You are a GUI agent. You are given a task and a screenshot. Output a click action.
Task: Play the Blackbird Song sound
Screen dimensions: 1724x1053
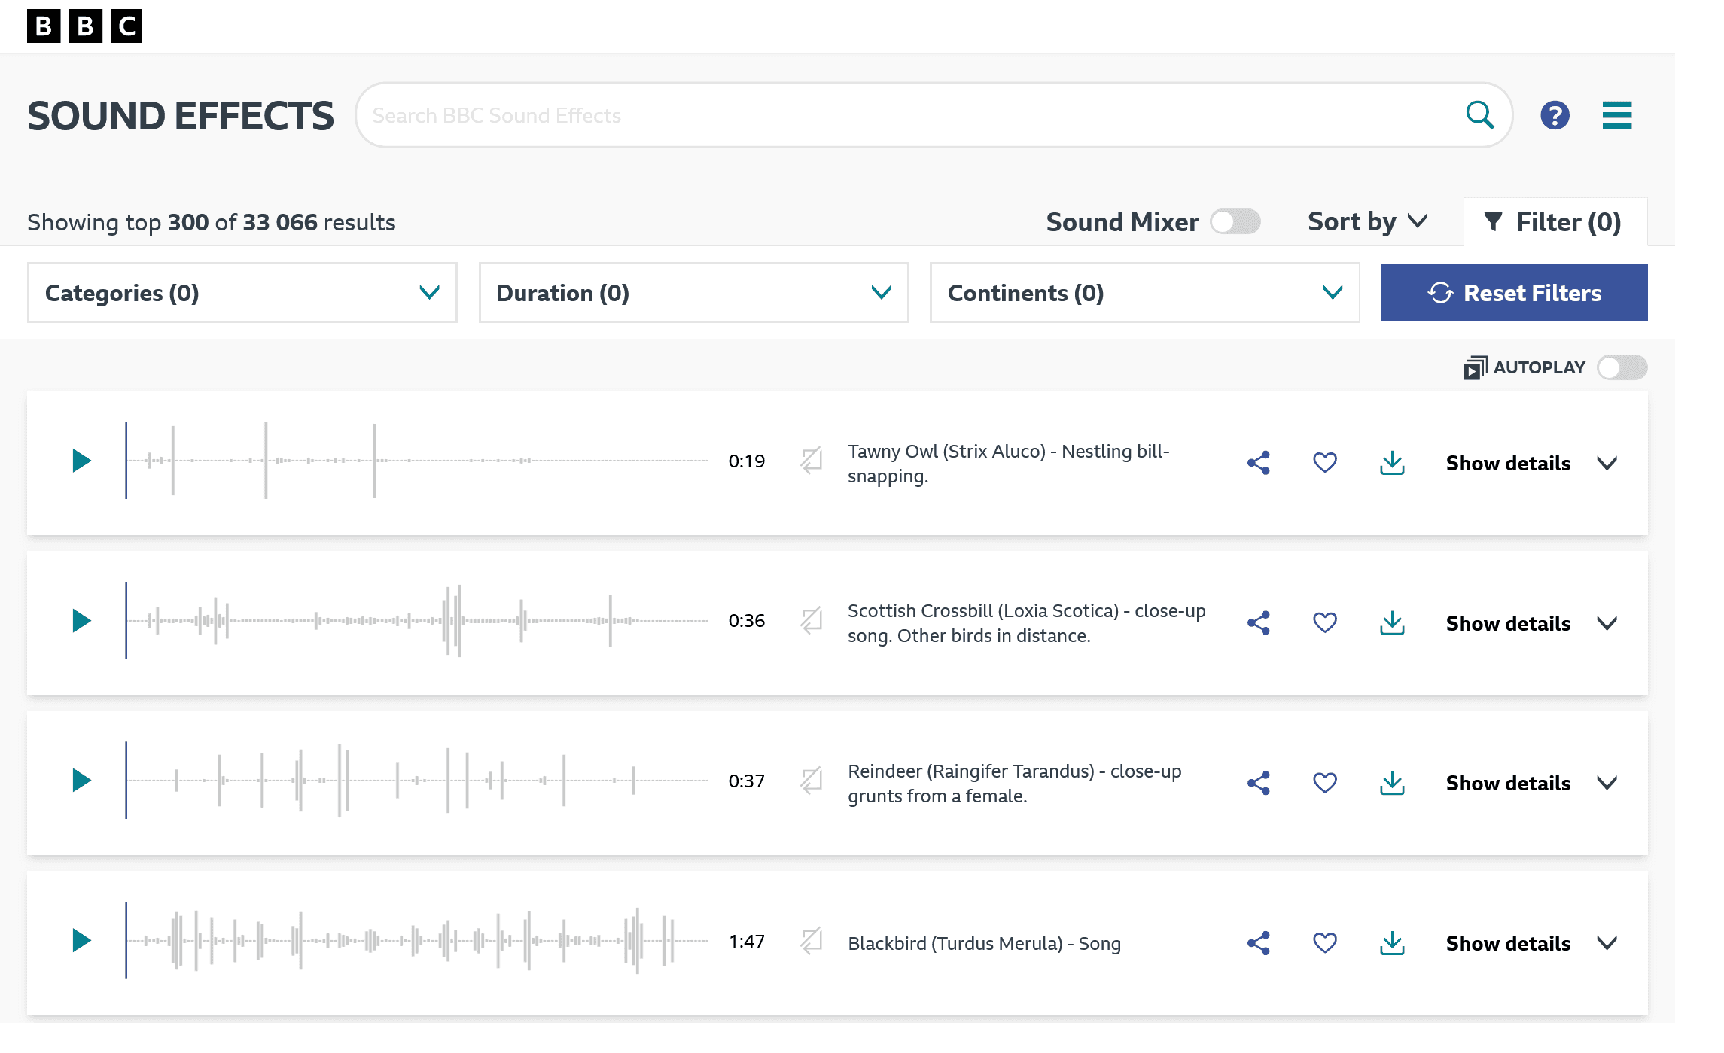(81, 941)
